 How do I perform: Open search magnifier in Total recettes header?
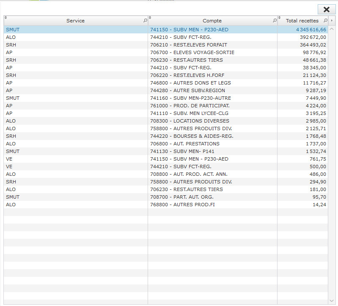click(x=325, y=21)
